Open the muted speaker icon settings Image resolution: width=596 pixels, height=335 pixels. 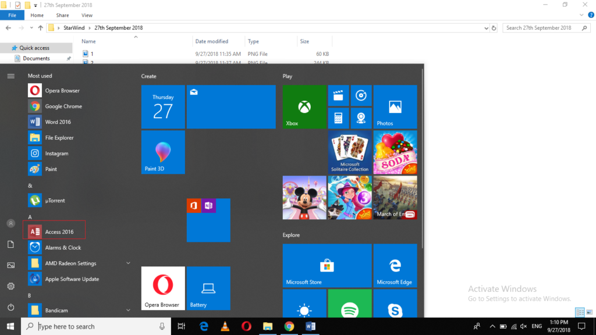point(523,326)
